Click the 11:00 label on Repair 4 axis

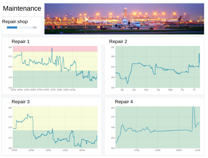coord(197,150)
